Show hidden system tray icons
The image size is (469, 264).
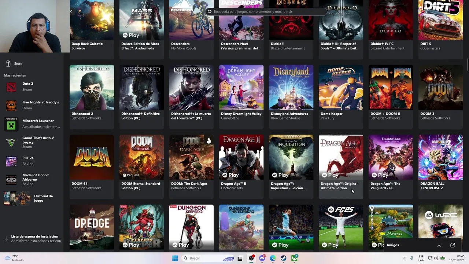(x=404, y=258)
